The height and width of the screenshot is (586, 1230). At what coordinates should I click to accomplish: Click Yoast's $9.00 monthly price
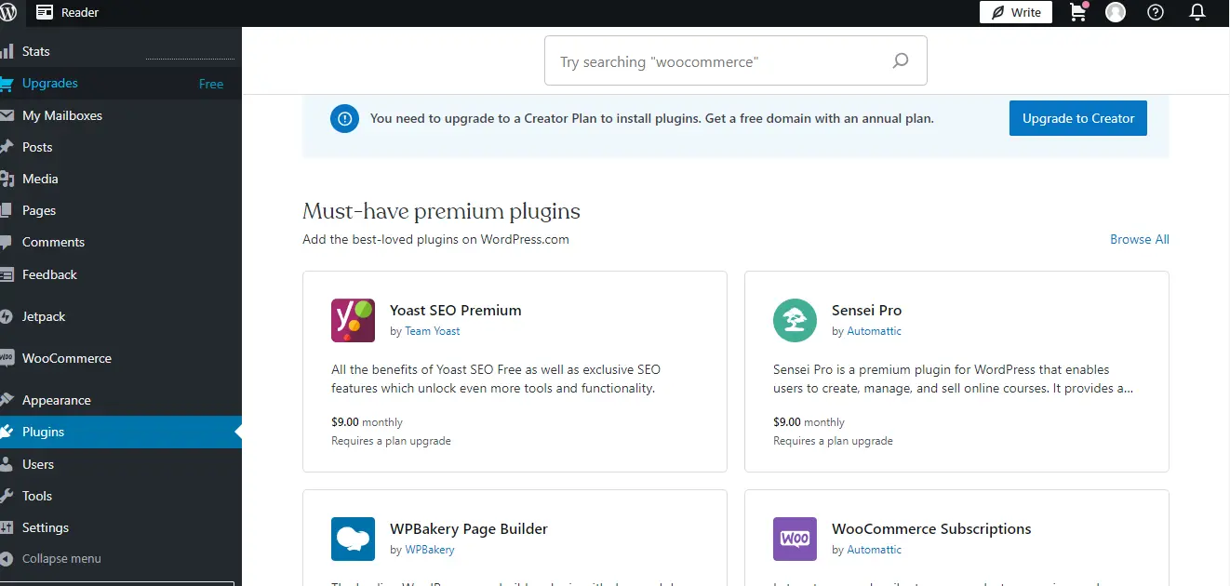pos(368,422)
